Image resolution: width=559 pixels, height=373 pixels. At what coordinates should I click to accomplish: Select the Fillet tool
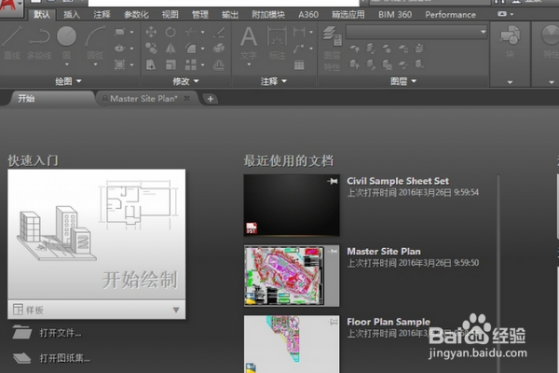point(190,48)
